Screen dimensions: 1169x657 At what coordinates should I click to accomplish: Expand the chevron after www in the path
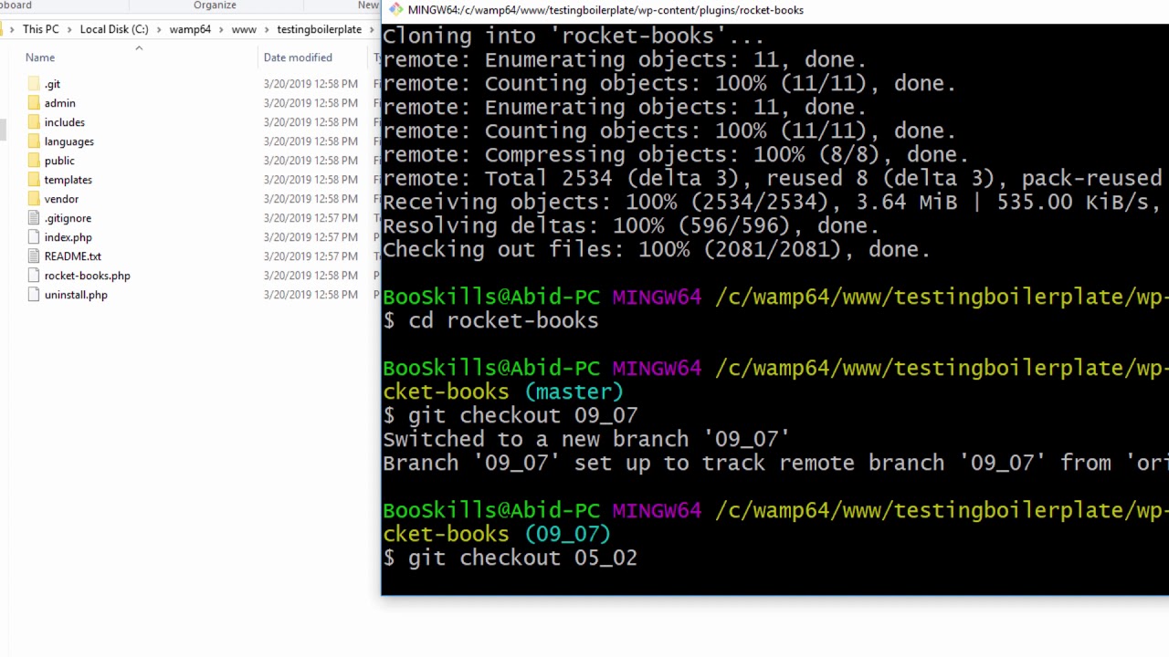[267, 29]
